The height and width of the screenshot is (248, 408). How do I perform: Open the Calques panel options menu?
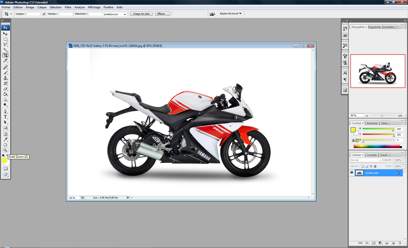404,155
